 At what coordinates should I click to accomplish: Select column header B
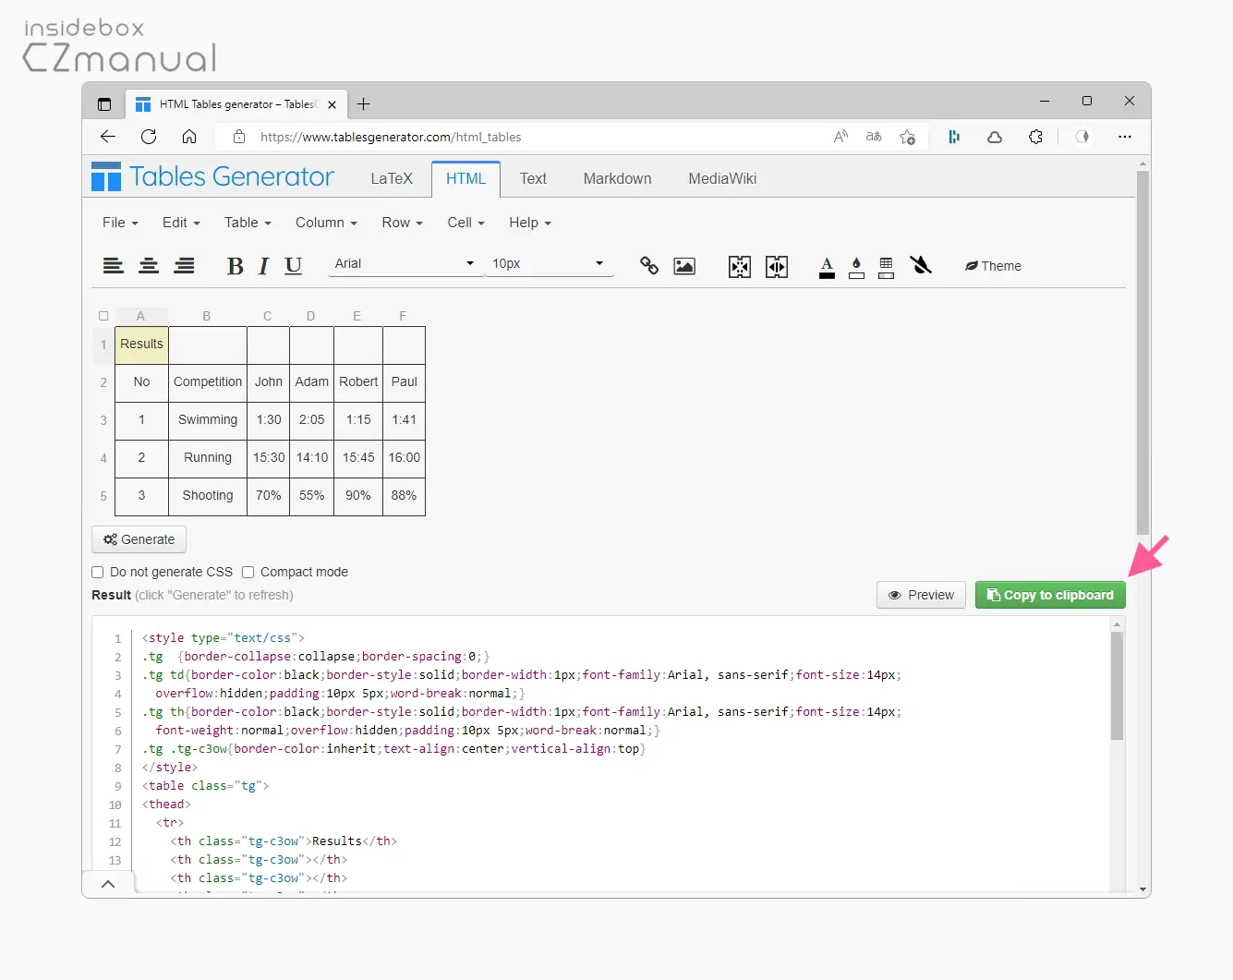click(x=207, y=316)
